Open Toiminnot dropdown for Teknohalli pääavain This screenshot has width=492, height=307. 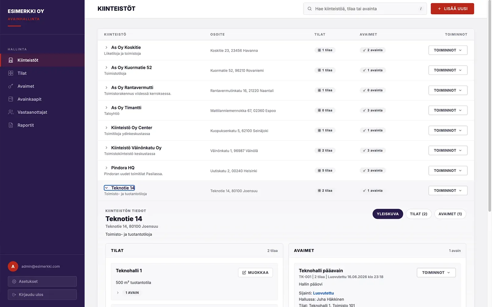click(x=436, y=273)
